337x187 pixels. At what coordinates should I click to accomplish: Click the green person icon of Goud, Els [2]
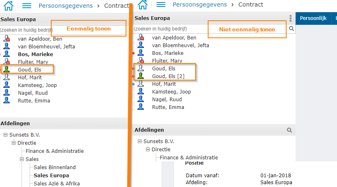(141, 76)
